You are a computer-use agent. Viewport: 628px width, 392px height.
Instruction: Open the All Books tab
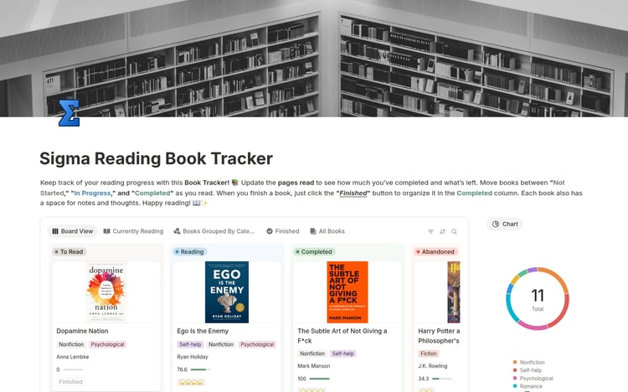point(327,231)
